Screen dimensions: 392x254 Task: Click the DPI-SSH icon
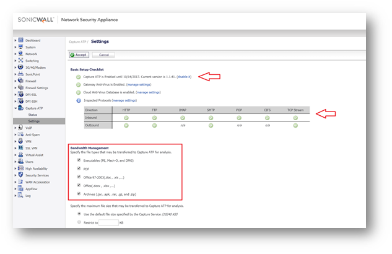pyautogui.click(x=21, y=101)
